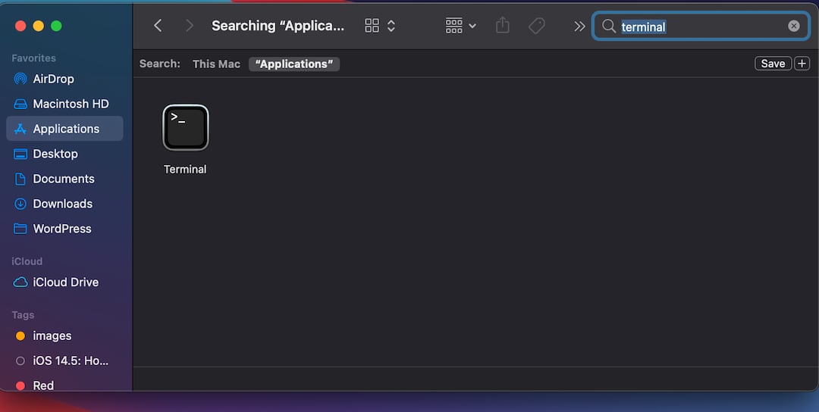The width and height of the screenshot is (819, 412).
Task: Go to Downloads folder in sidebar
Action: click(x=62, y=204)
